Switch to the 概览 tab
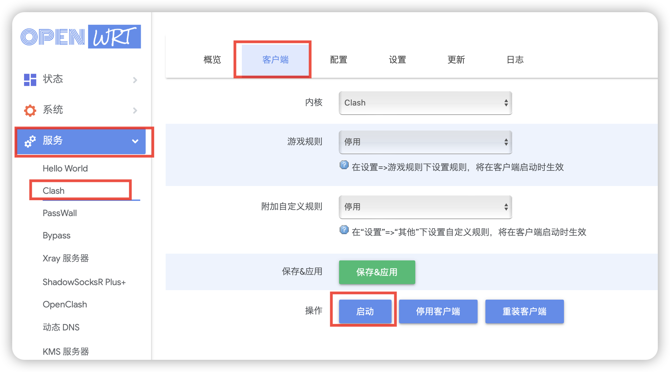 212,60
